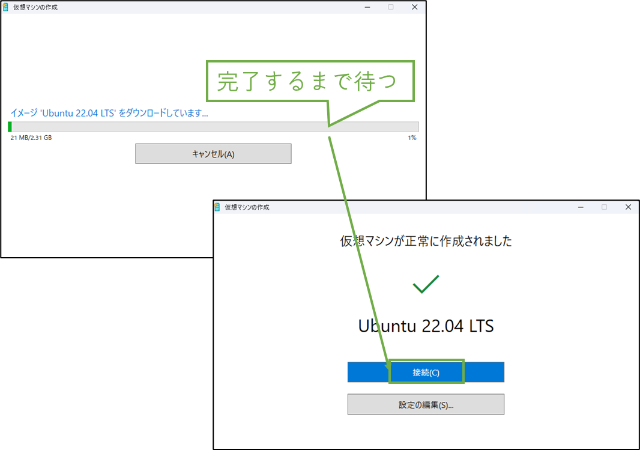Open 設定の編集(S) to edit VM settings
The width and height of the screenshot is (640, 450).
tap(426, 404)
